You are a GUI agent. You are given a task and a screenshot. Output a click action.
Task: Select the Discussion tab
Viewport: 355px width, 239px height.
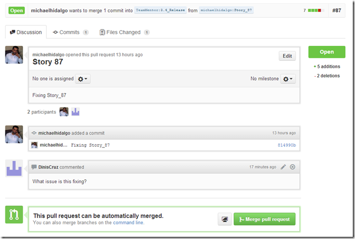pyautogui.click(x=26, y=33)
